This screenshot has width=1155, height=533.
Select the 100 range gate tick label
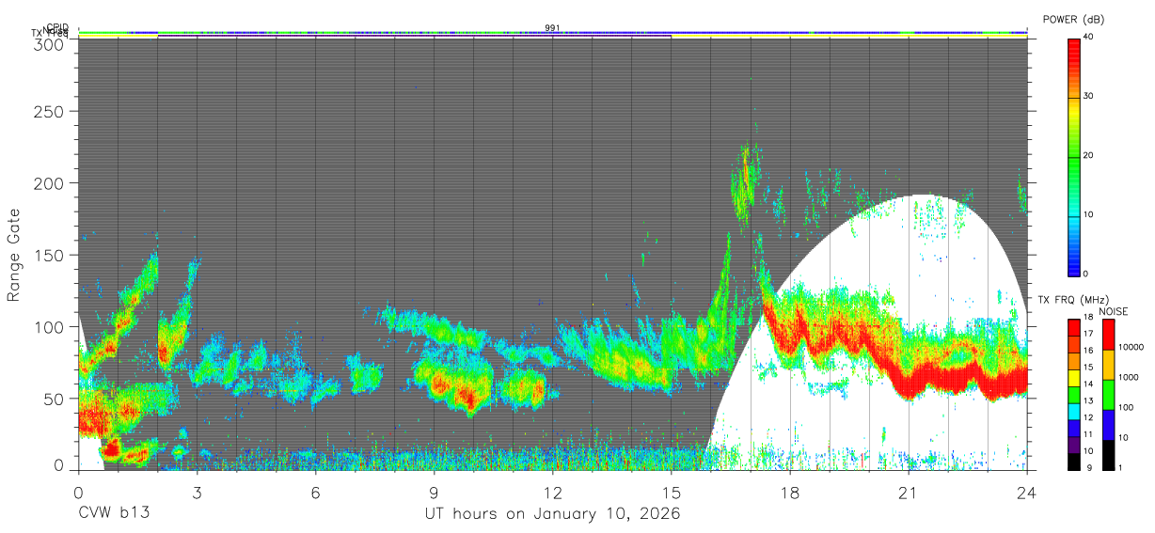pyautogui.click(x=51, y=326)
